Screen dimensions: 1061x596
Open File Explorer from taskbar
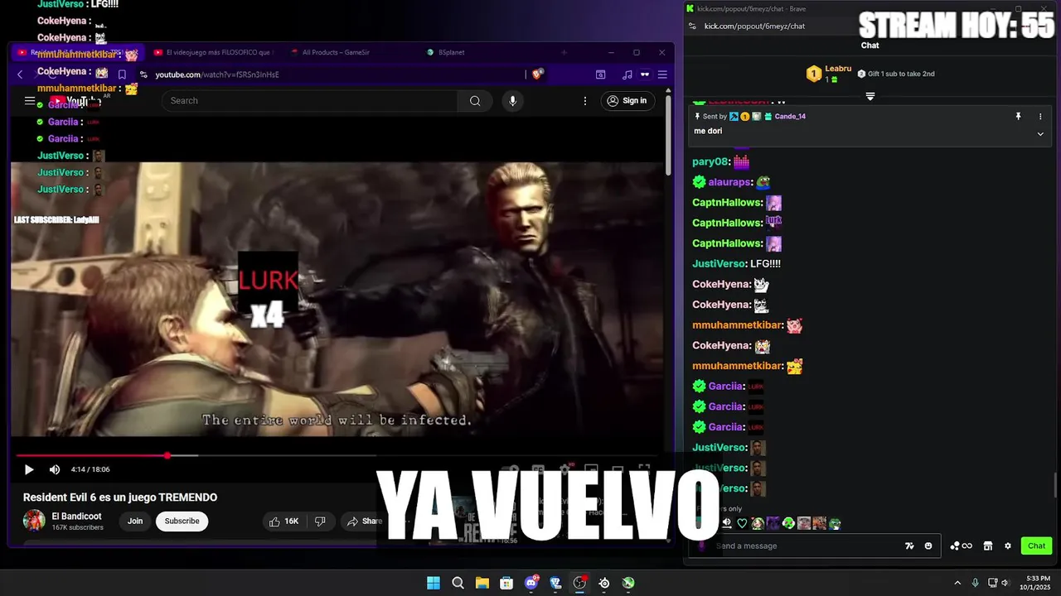tap(482, 583)
